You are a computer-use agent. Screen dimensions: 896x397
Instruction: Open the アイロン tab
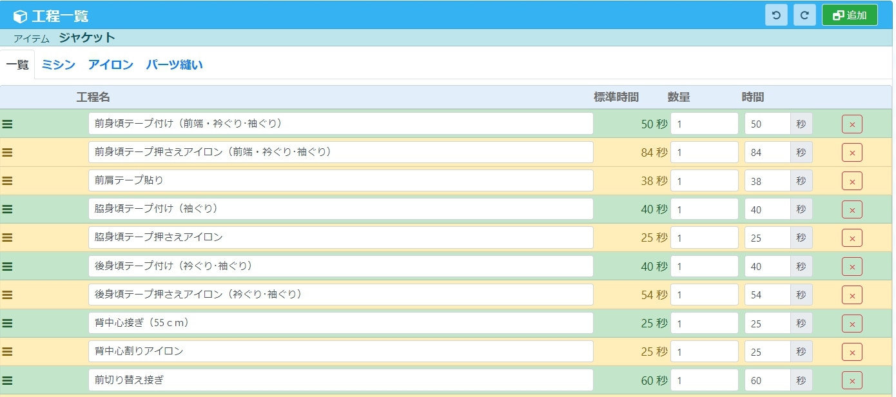(x=110, y=64)
